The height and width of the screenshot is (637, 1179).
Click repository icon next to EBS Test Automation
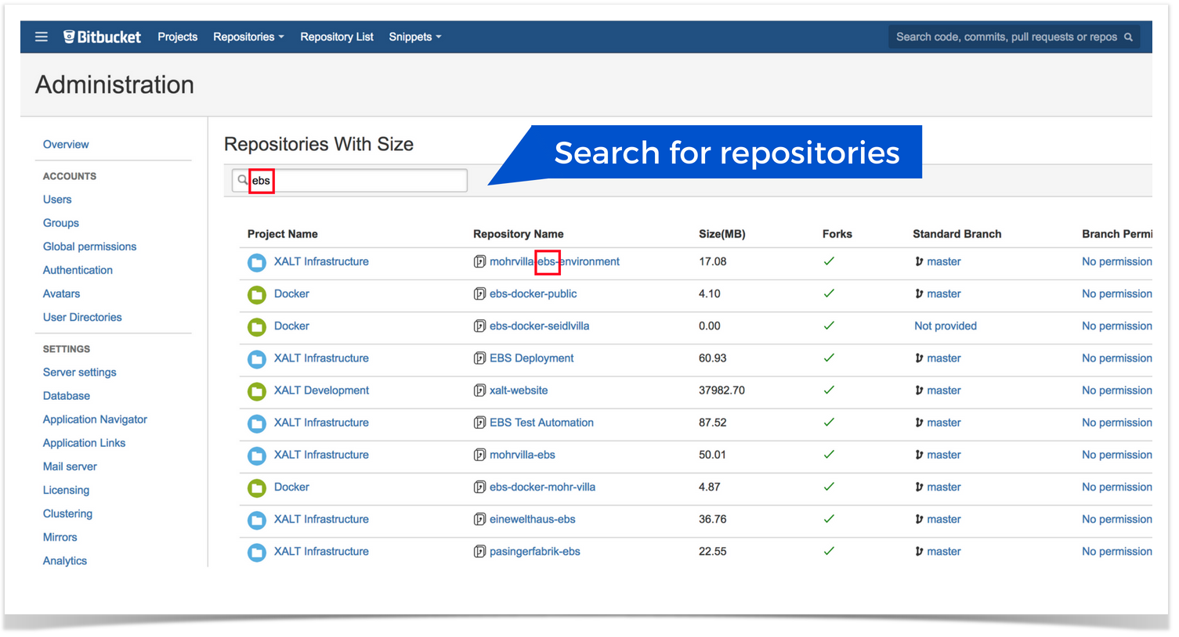coord(479,423)
